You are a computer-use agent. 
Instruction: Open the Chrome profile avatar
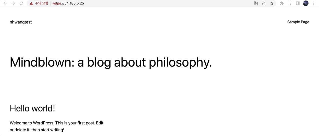click(x=306, y=3)
